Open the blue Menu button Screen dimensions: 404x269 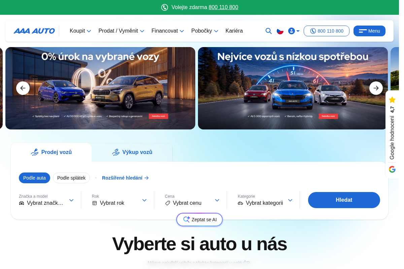point(369,31)
